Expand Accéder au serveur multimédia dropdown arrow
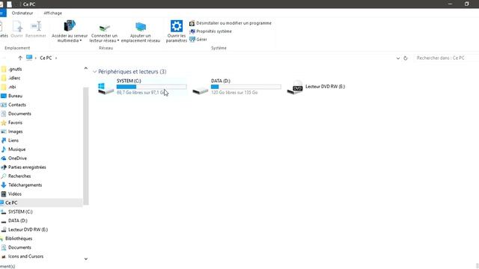This screenshot has width=479, height=269. (x=81, y=40)
